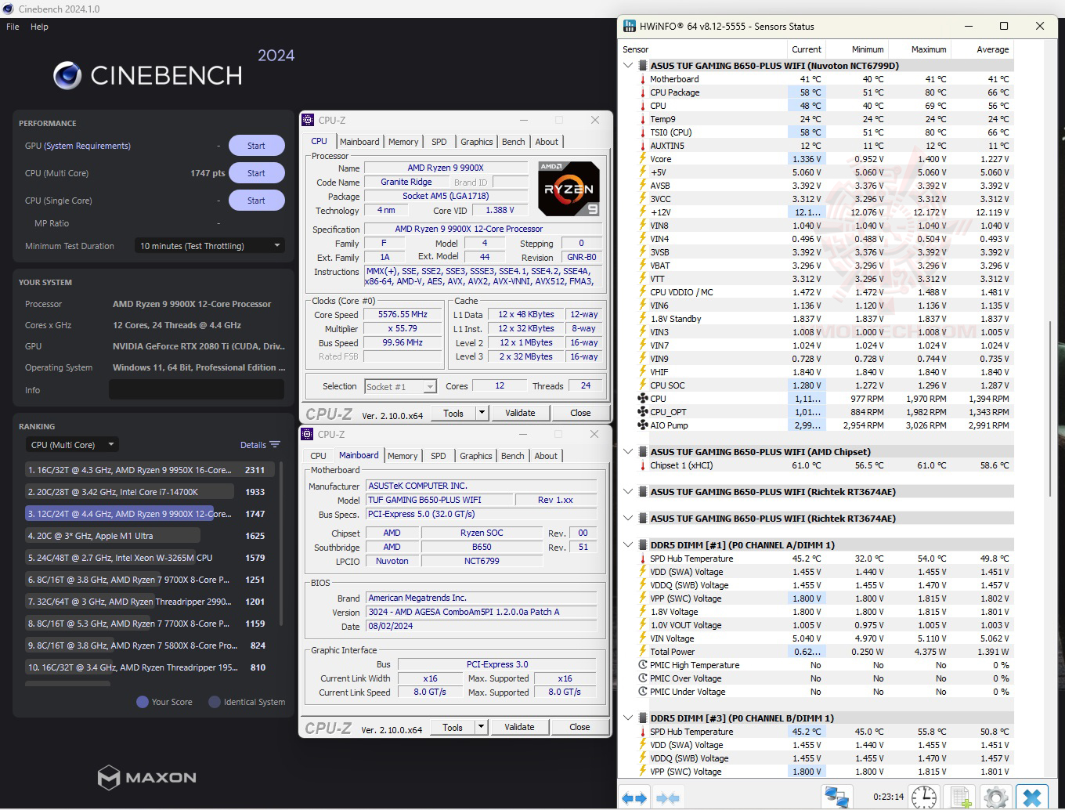
Task: Open HWiNFO sensor settings gear
Action: coord(996,797)
